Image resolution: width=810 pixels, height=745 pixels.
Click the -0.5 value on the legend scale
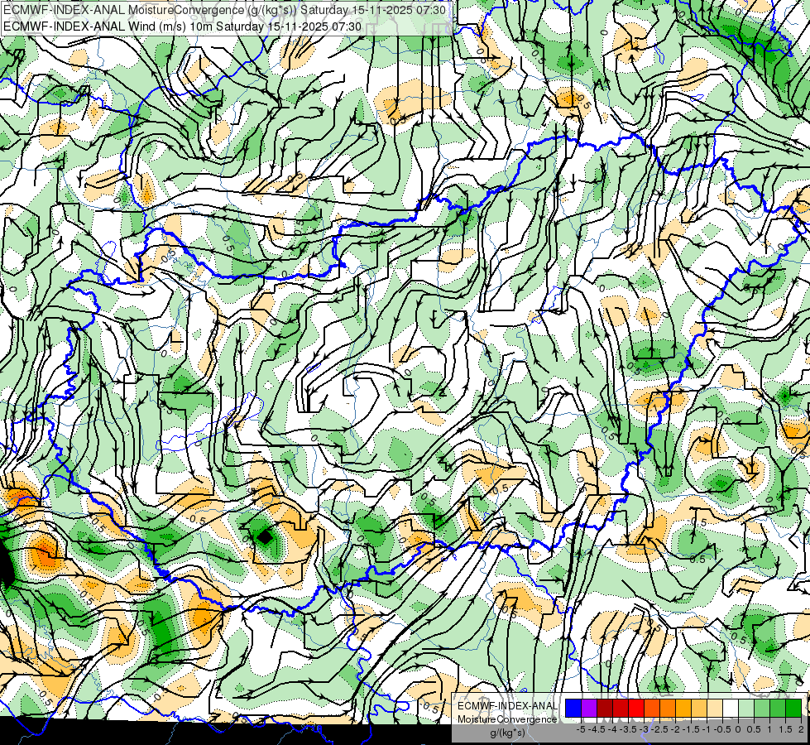click(721, 729)
